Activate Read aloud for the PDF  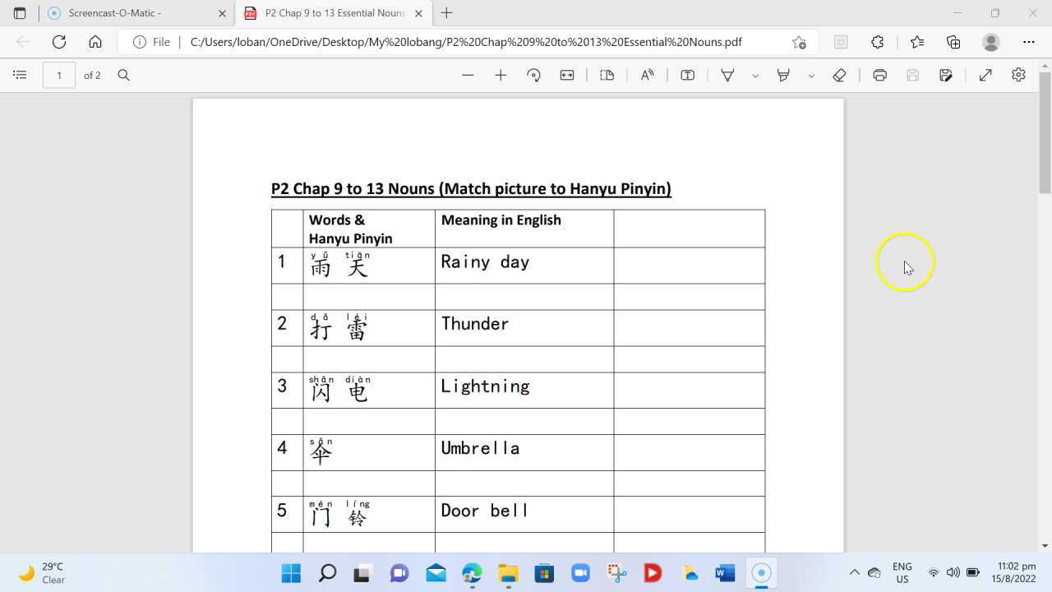647,75
